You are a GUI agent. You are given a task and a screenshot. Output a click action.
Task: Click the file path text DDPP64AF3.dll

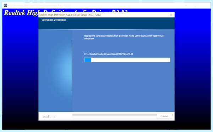pos(109,54)
